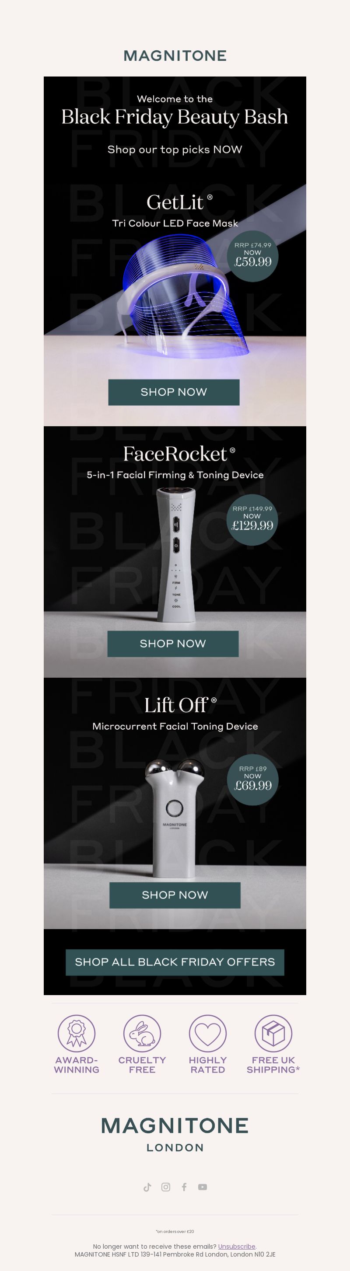Click the Magnitone London footer logo
The width and height of the screenshot is (350, 1271).
click(x=175, y=1134)
